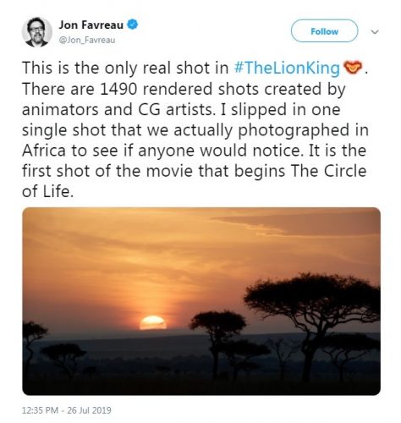Click the Jon Favreau display name
The image size is (401, 423).
[91, 25]
